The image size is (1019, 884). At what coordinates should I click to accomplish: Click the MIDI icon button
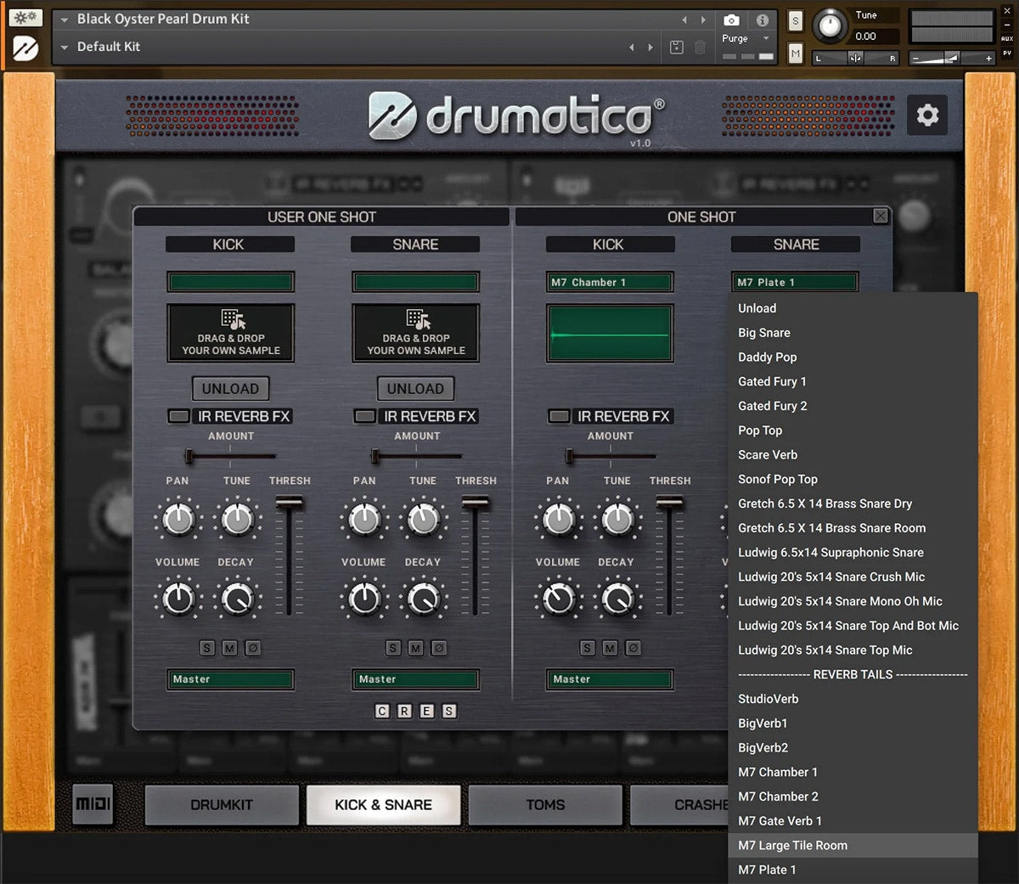[x=93, y=803]
